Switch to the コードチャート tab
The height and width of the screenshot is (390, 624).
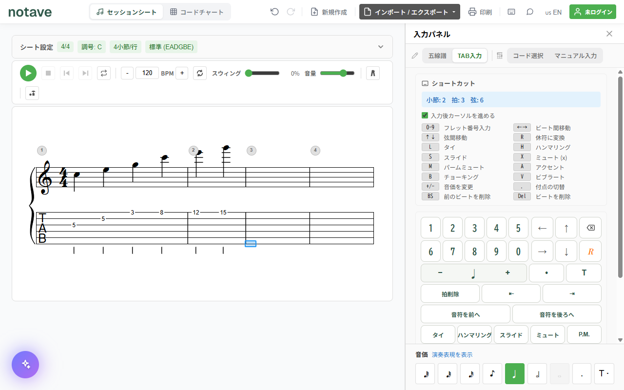(x=197, y=12)
